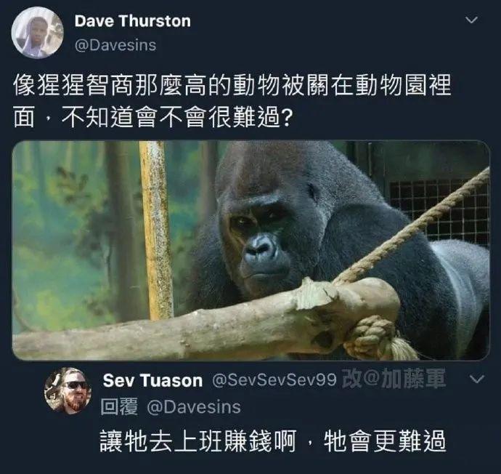Select the reply text 讓牠去上班賺錢啊
The width and height of the screenshot is (501, 474).
[198, 441]
